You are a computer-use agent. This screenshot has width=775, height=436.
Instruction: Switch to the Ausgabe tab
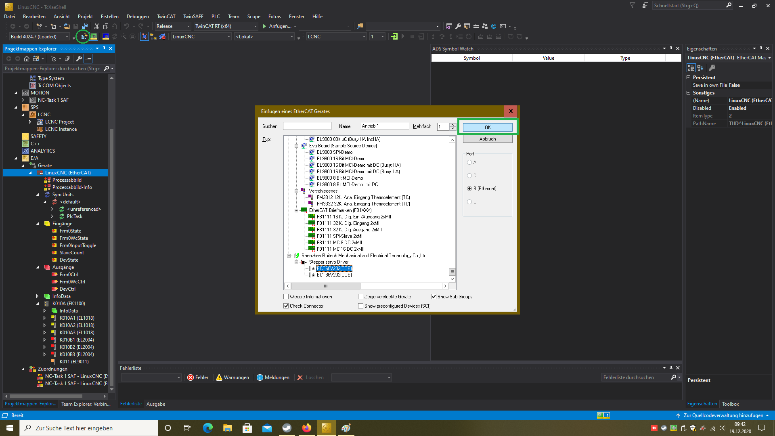(156, 404)
